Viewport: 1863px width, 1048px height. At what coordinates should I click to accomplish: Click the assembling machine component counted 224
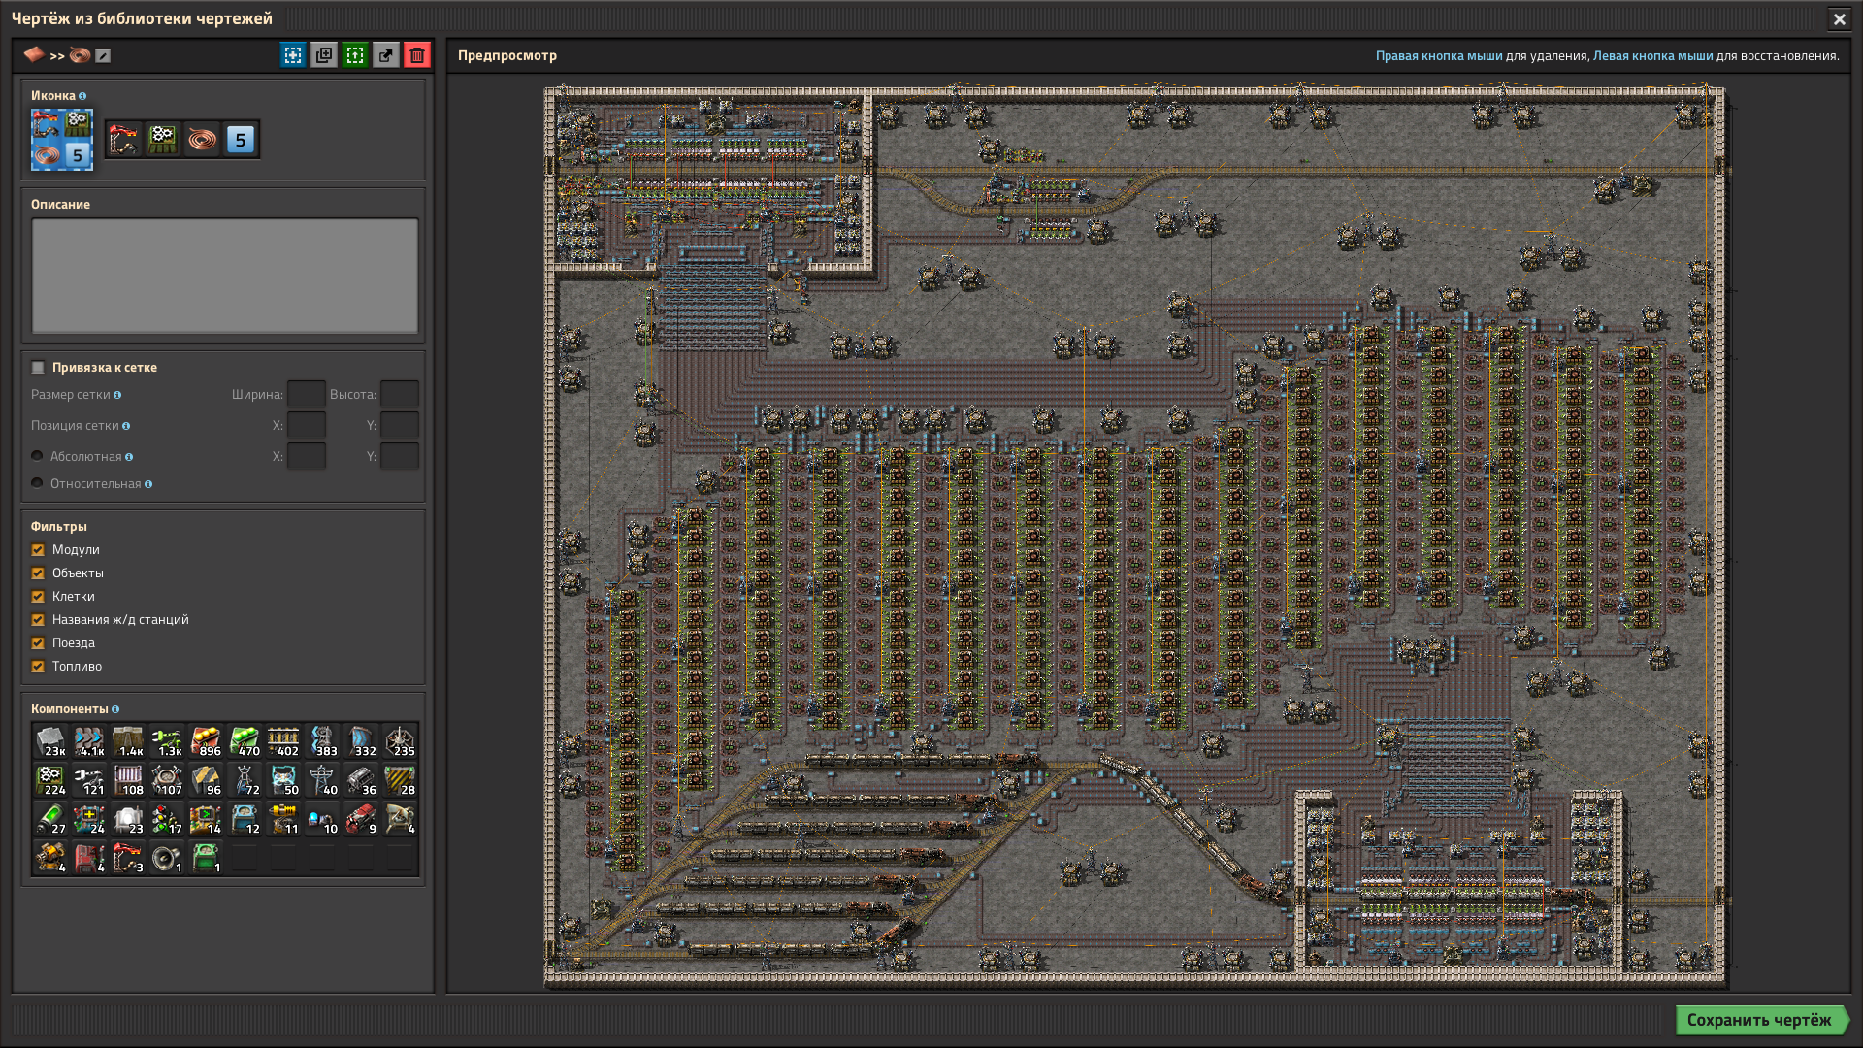click(50, 780)
